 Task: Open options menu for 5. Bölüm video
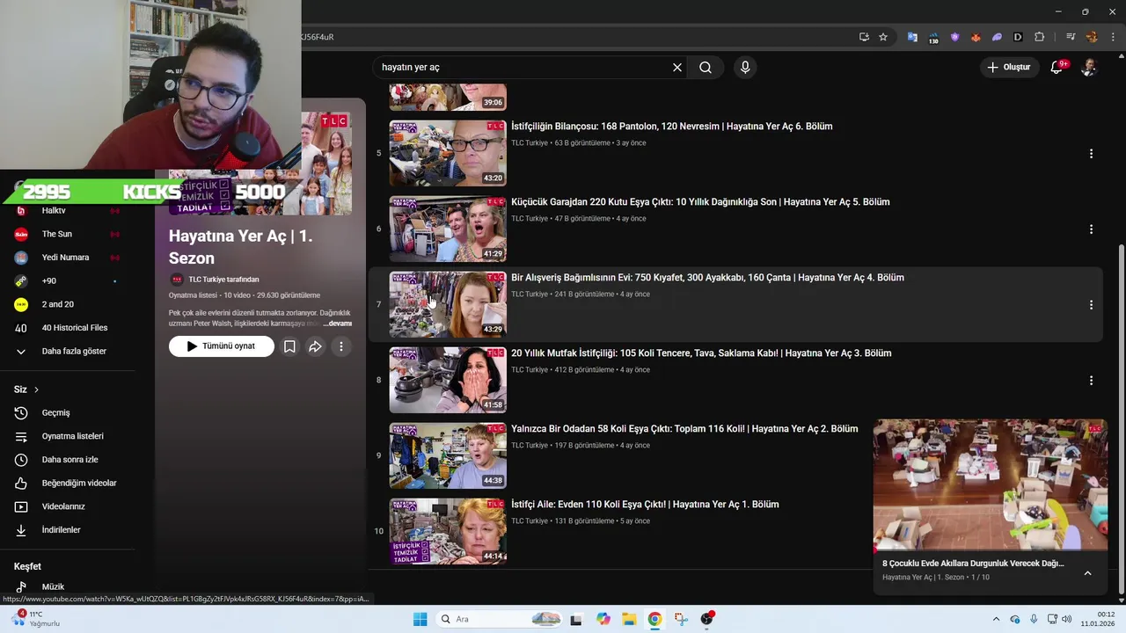pos(1091,229)
